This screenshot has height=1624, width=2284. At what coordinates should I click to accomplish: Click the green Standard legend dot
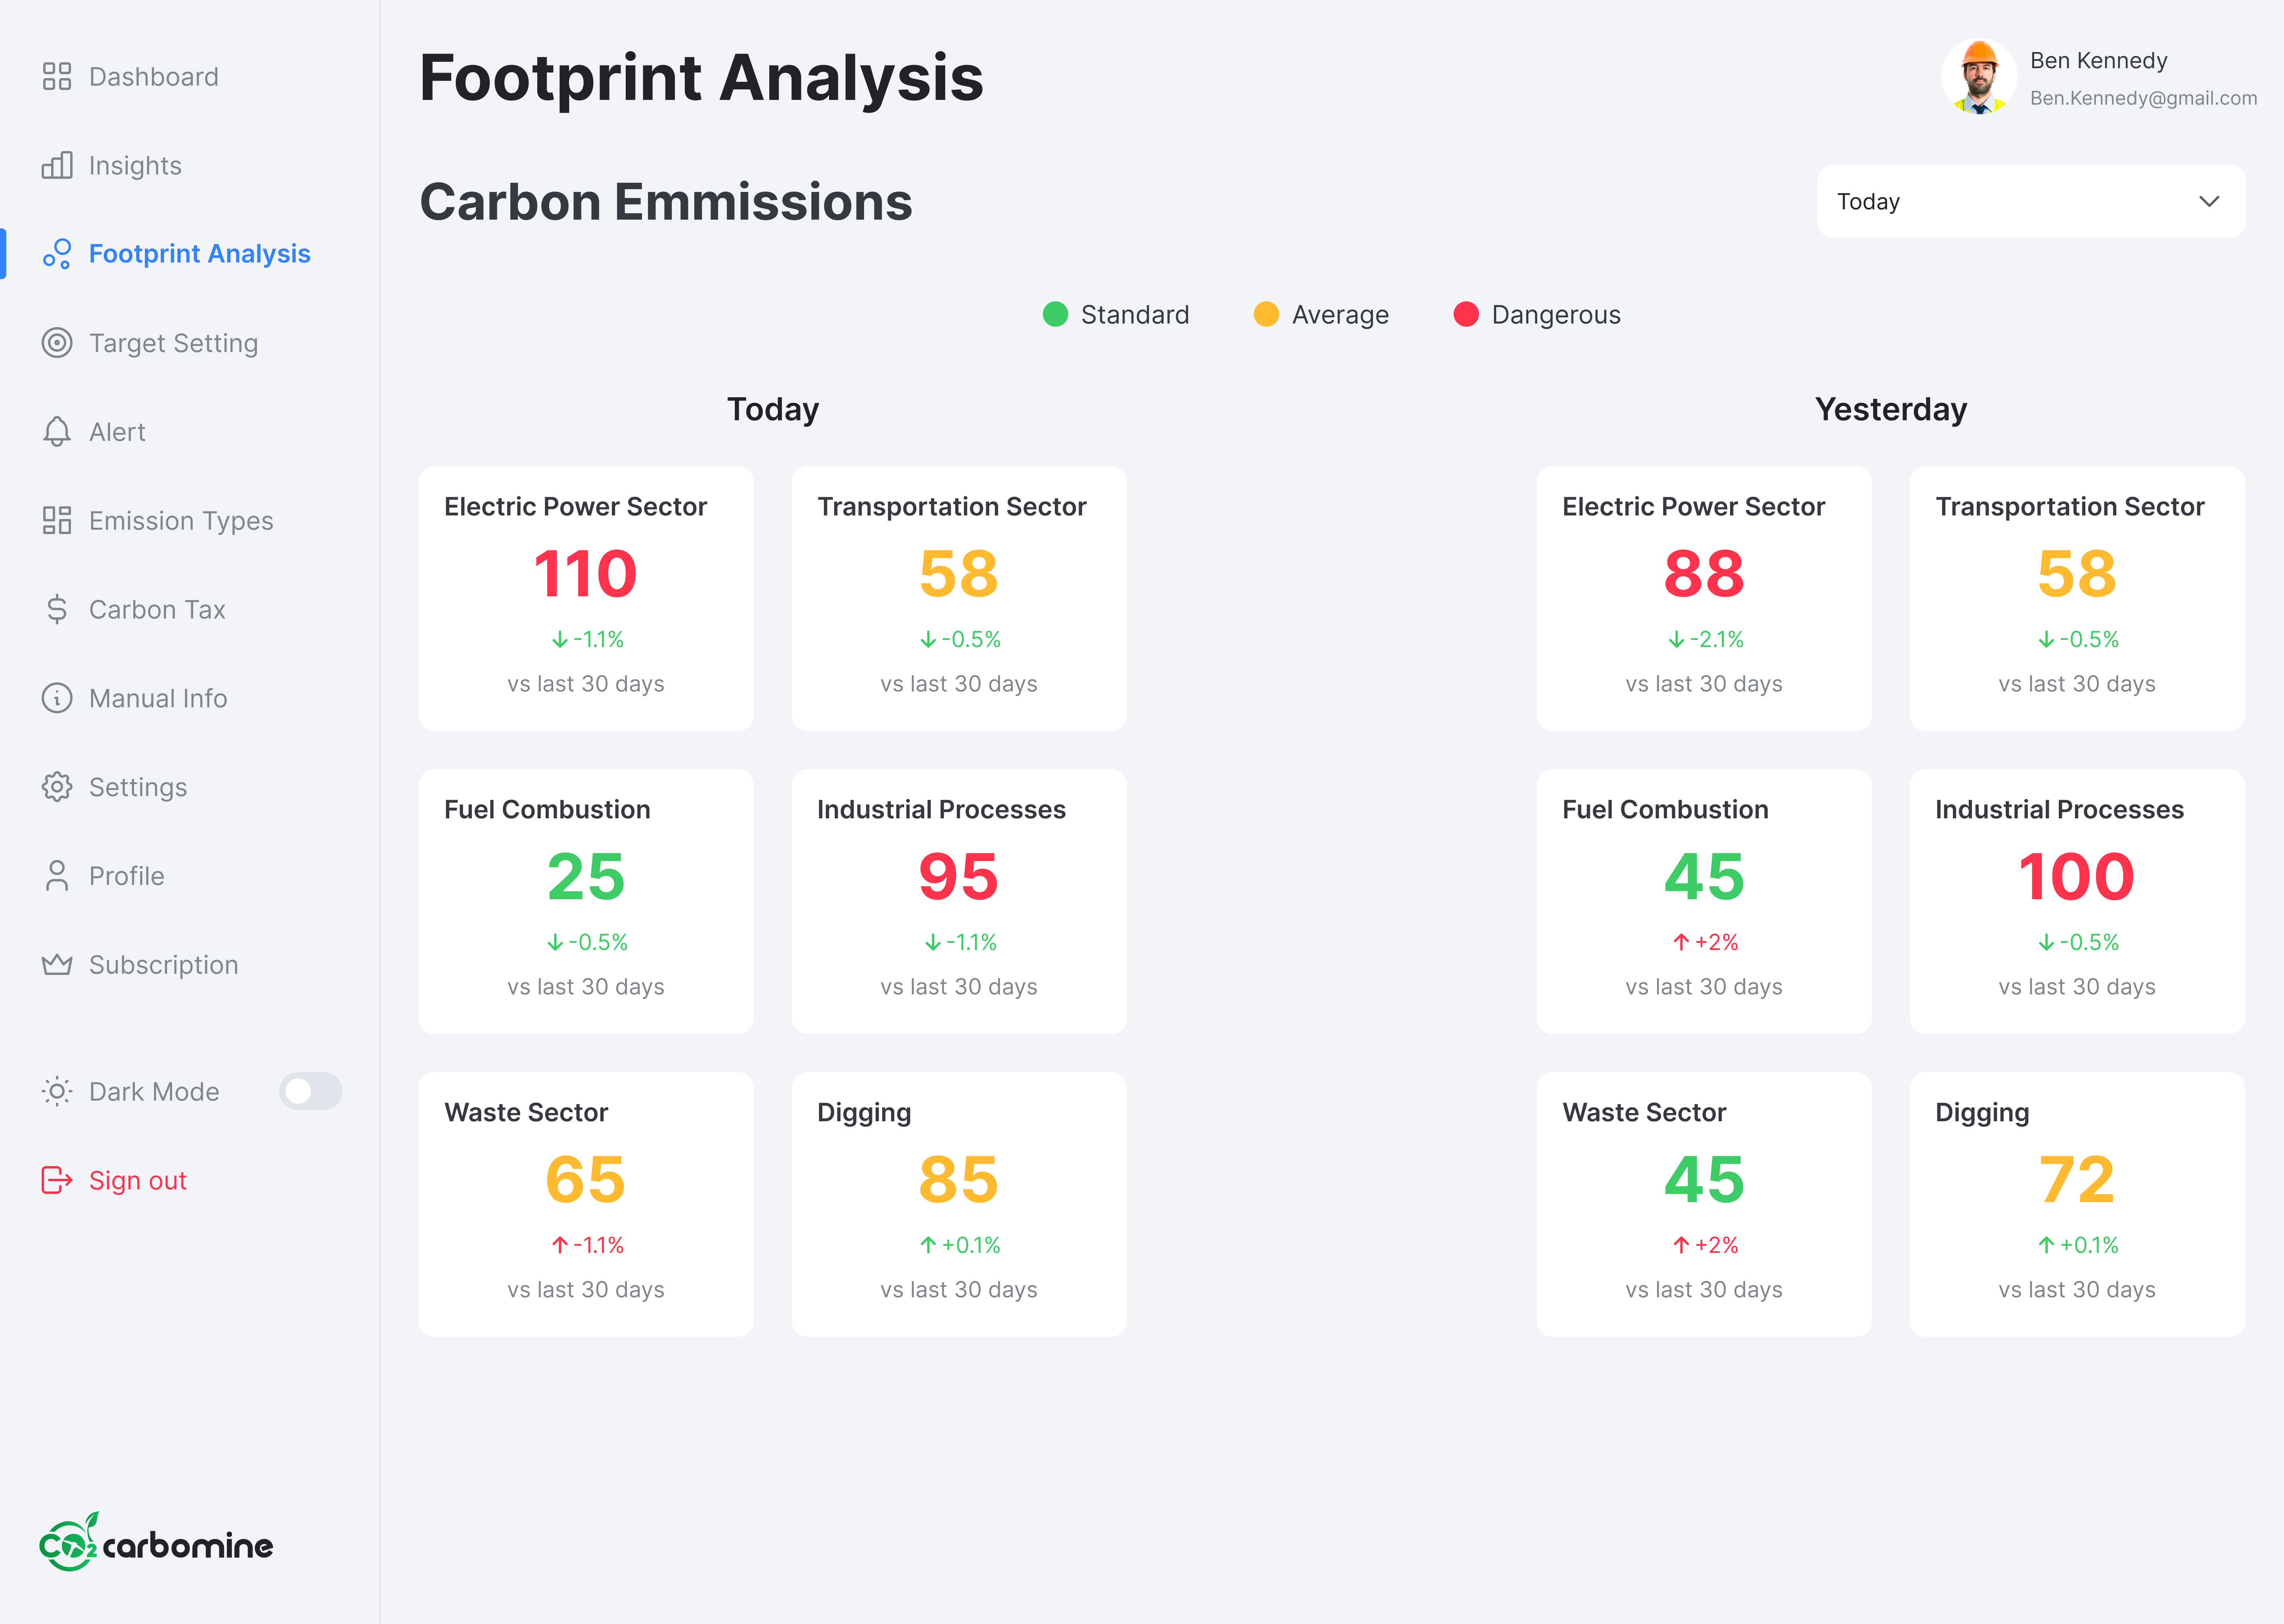point(1055,314)
